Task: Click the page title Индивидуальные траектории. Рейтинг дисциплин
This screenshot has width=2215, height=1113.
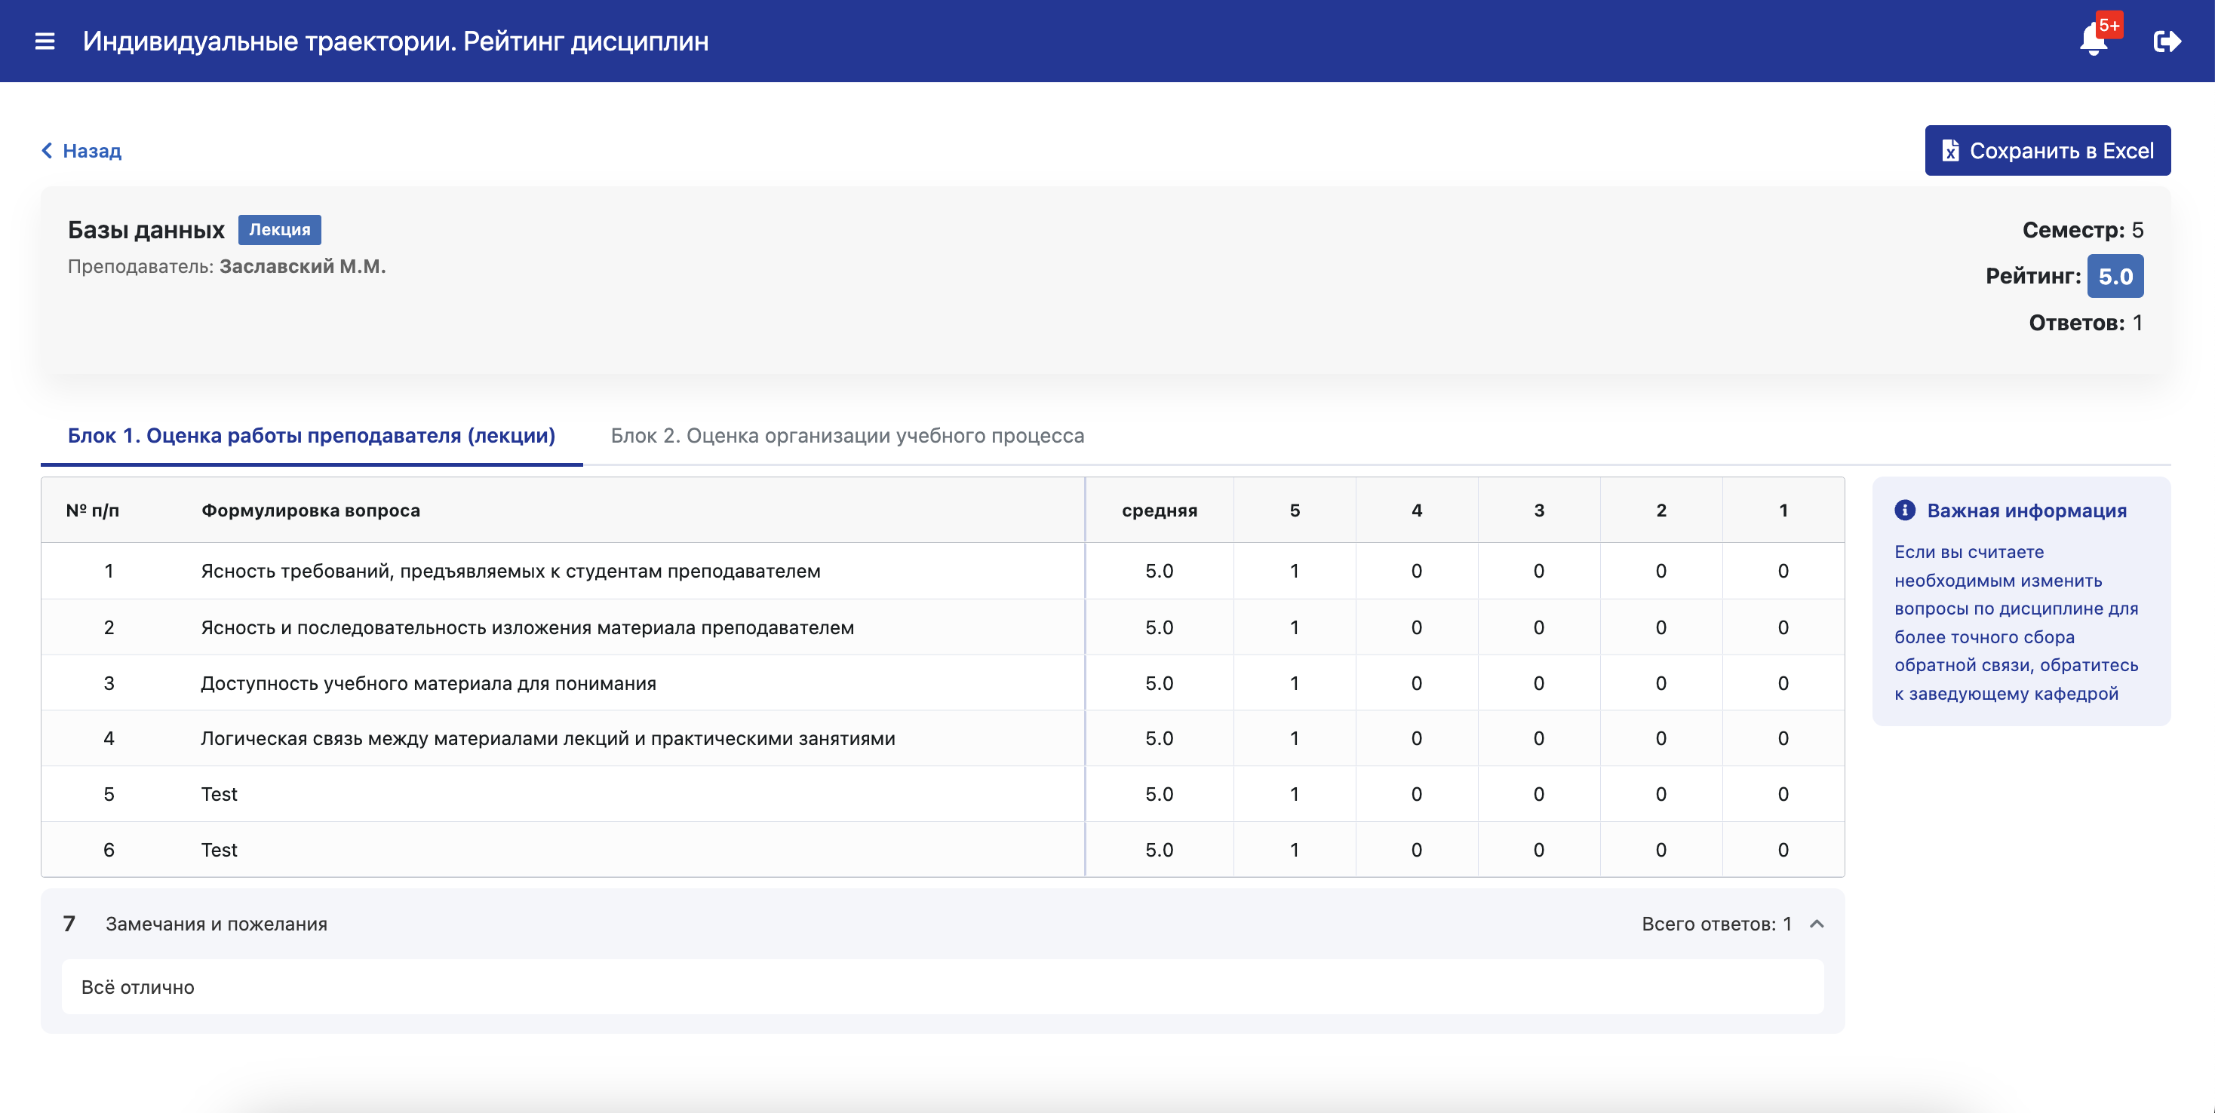Action: 395,41
